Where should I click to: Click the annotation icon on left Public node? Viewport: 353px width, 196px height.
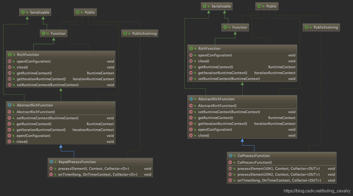[78, 12]
